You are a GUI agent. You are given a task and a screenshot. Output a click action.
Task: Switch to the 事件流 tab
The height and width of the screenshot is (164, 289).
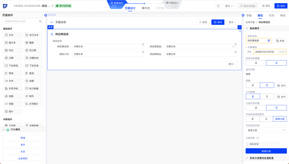coord(146,8)
